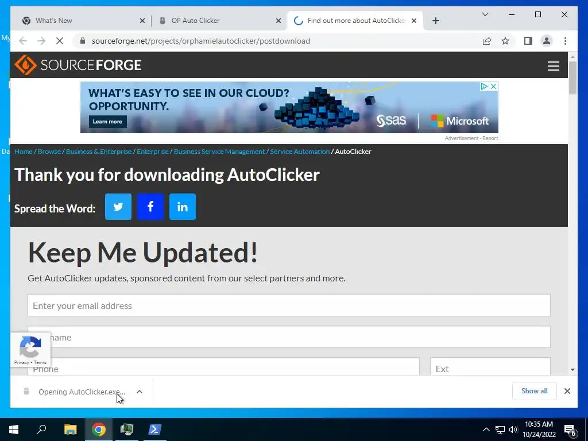Click the AdChoices icon on banner

485,86
